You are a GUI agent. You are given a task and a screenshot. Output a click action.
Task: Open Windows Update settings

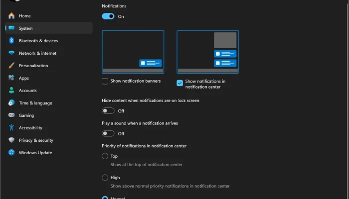[49, 153]
